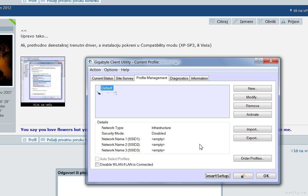This screenshot has height=196, width=308.
Task: Report post with Prijavi button
Action: point(291,21)
